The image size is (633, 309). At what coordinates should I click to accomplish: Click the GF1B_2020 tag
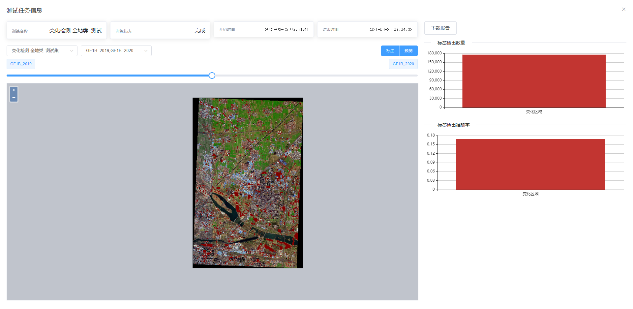pos(403,64)
